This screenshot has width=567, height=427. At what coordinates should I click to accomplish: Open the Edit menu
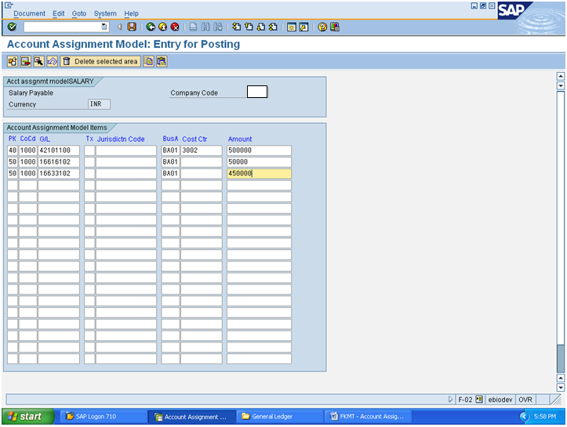pyautogui.click(x=58, y=13)
